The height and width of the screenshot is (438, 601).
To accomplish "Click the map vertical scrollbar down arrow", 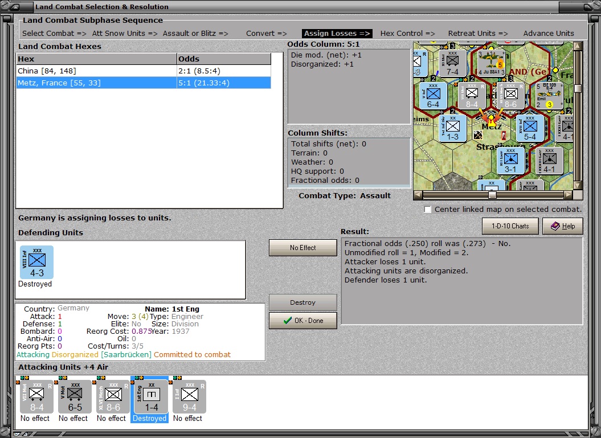I will click(x=578, y=185).
